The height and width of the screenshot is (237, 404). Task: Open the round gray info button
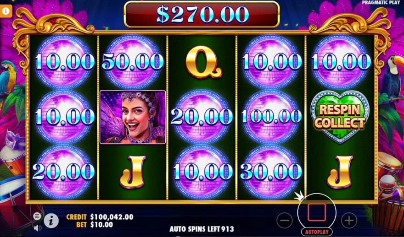click(x=51, y=221)
